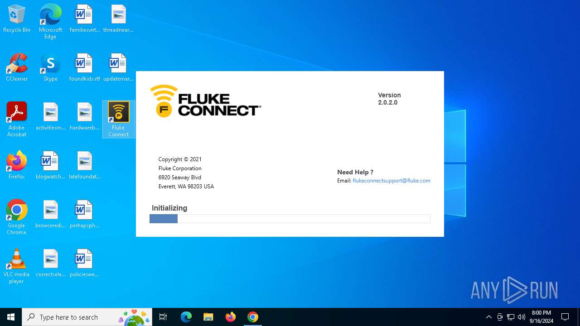
Task: Select the Fluke Connect desktop shortcut
Action: click(118, 120)
